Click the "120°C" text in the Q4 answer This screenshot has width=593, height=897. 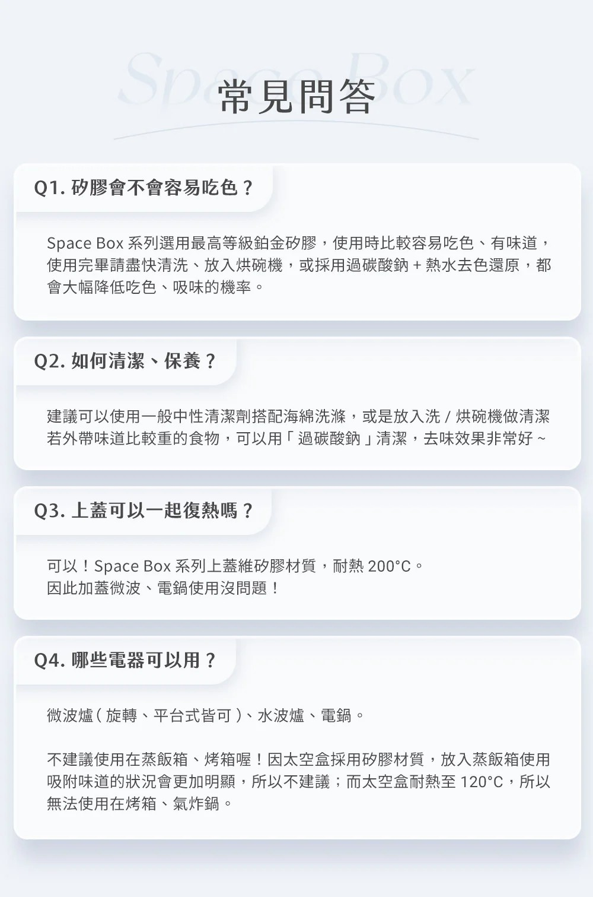pyautogui.click(x=481, y=781)
